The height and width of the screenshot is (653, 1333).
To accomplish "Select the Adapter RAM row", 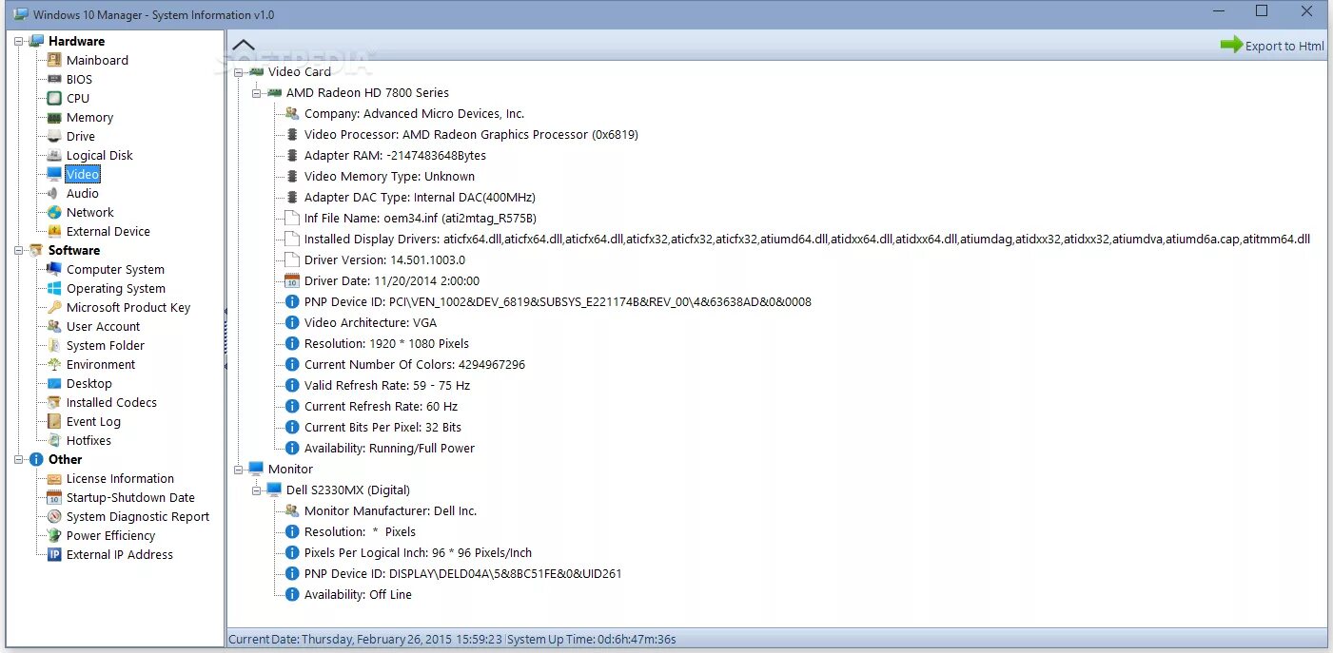I will click(395, 155).
